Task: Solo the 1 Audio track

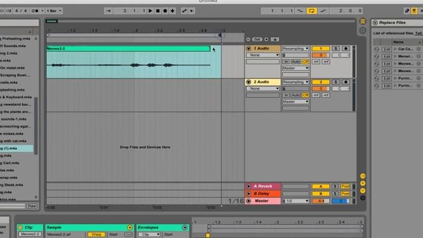Action: 336,48
